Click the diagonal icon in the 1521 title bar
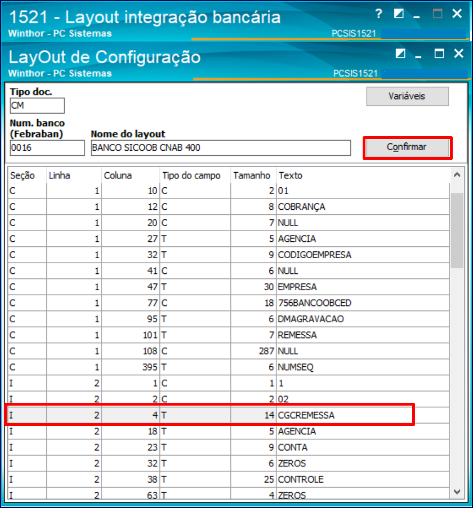The image size is (473, 508). click(399, 14)
